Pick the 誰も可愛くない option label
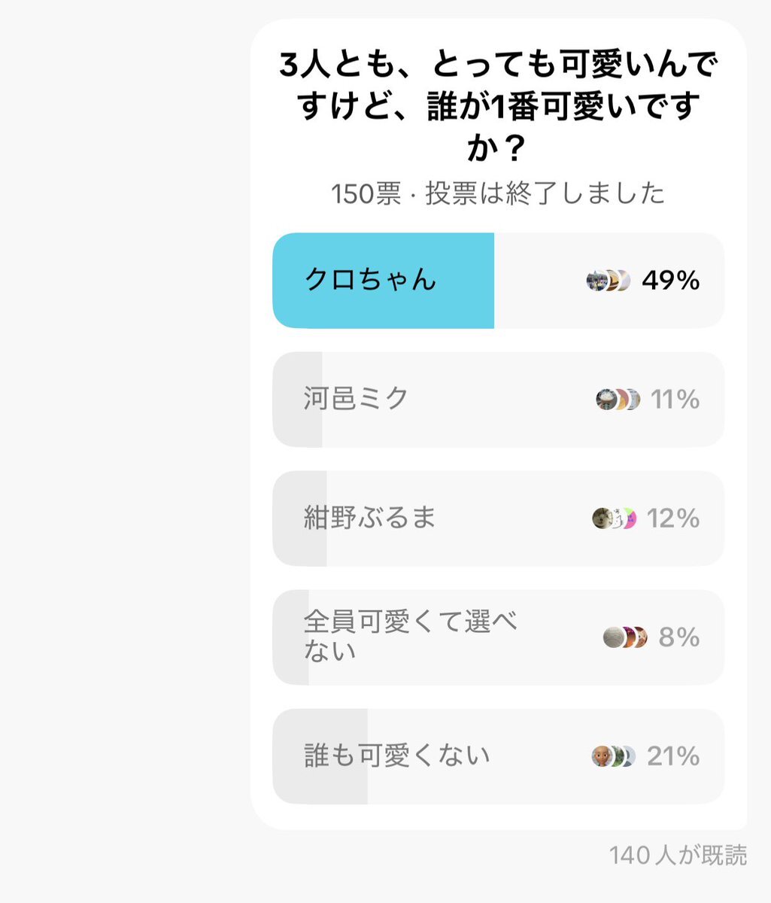771x903 pixels. (x=396, y=755)
